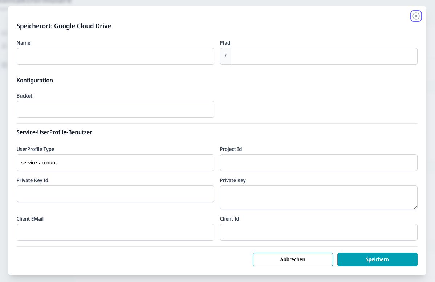Close the Google Cloud Drive dialog
The width and height of the screenshot is (435, 282).
(416, 16)
